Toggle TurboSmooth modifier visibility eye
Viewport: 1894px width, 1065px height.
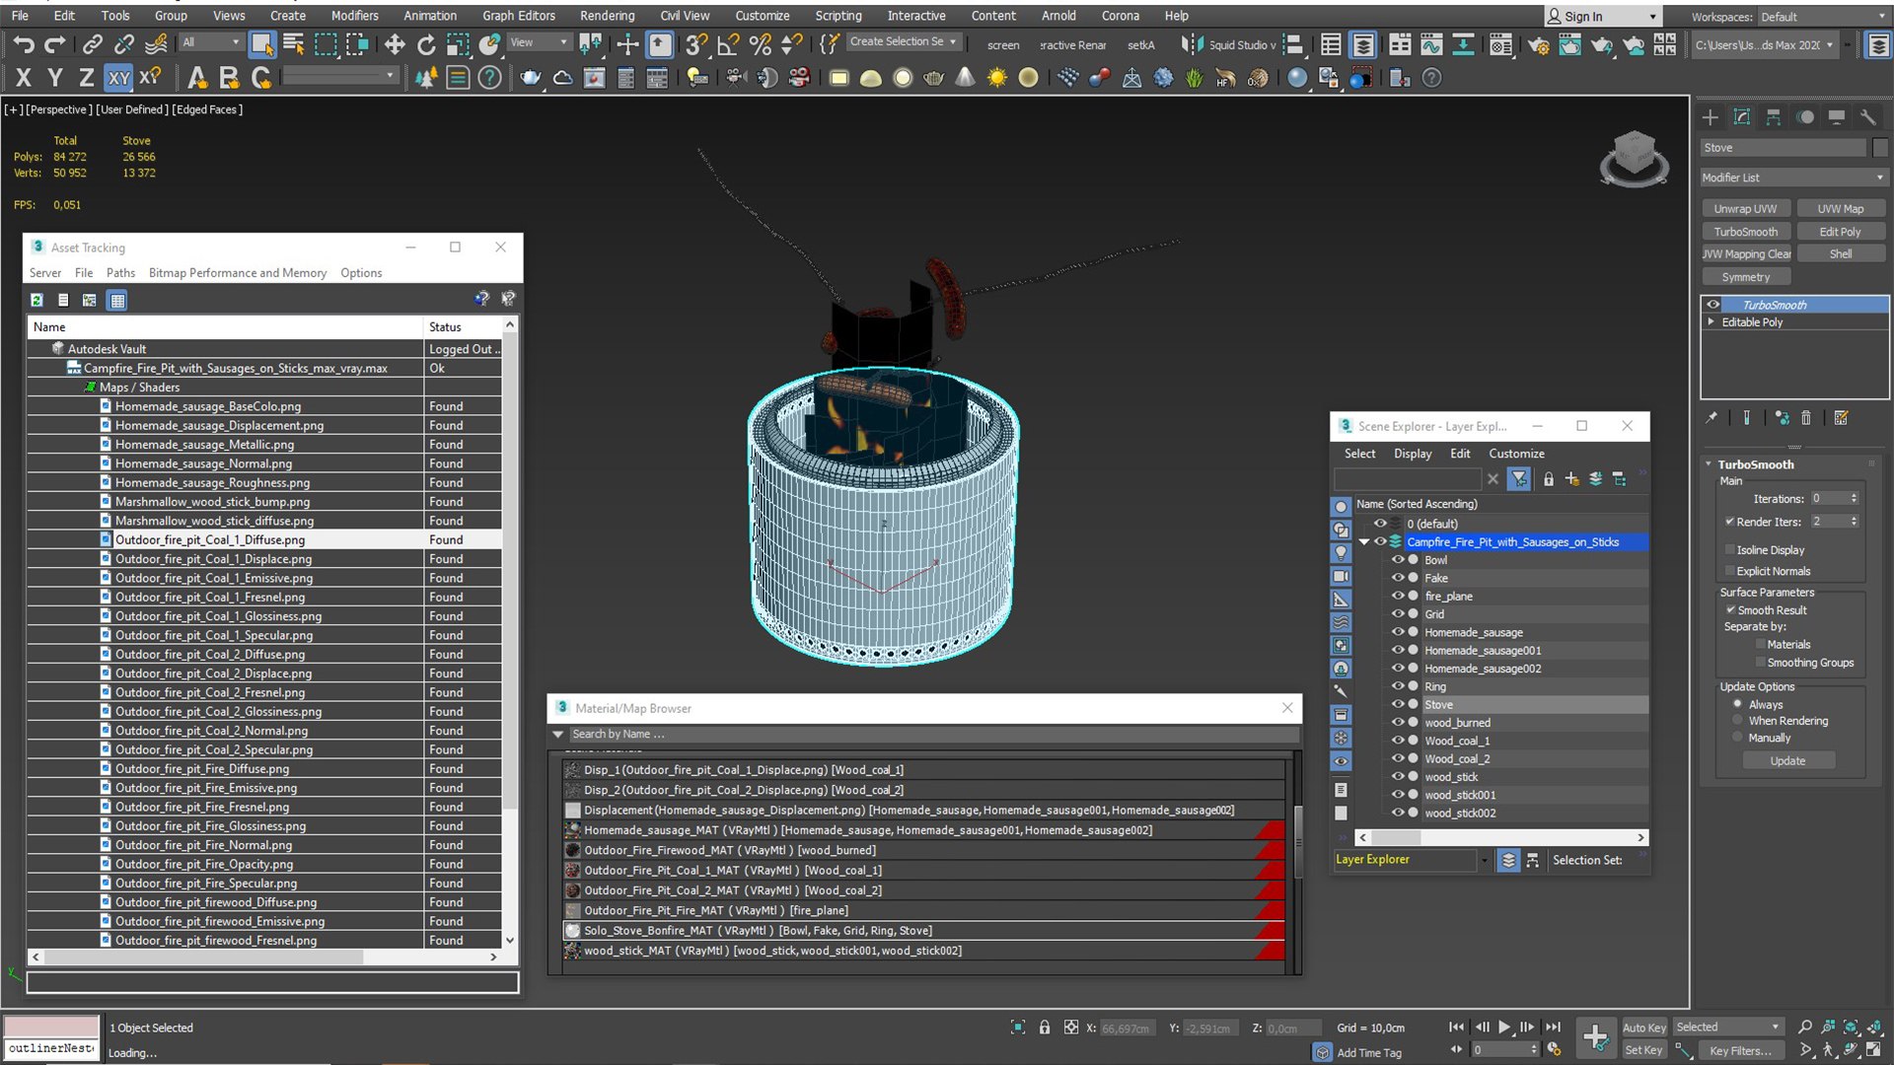pos(1713,305)
